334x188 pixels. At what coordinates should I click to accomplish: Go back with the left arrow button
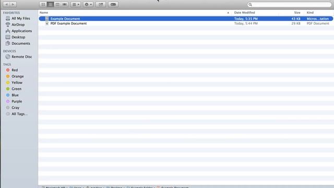[6, 4]
